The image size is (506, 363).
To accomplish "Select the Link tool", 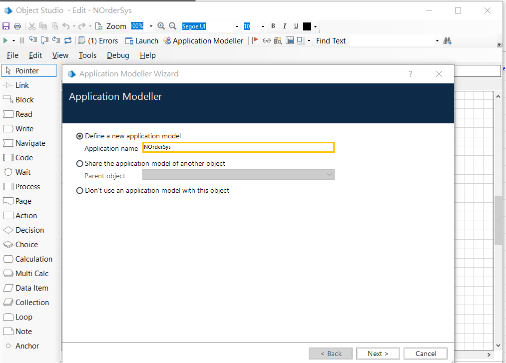I will point(16,85).
